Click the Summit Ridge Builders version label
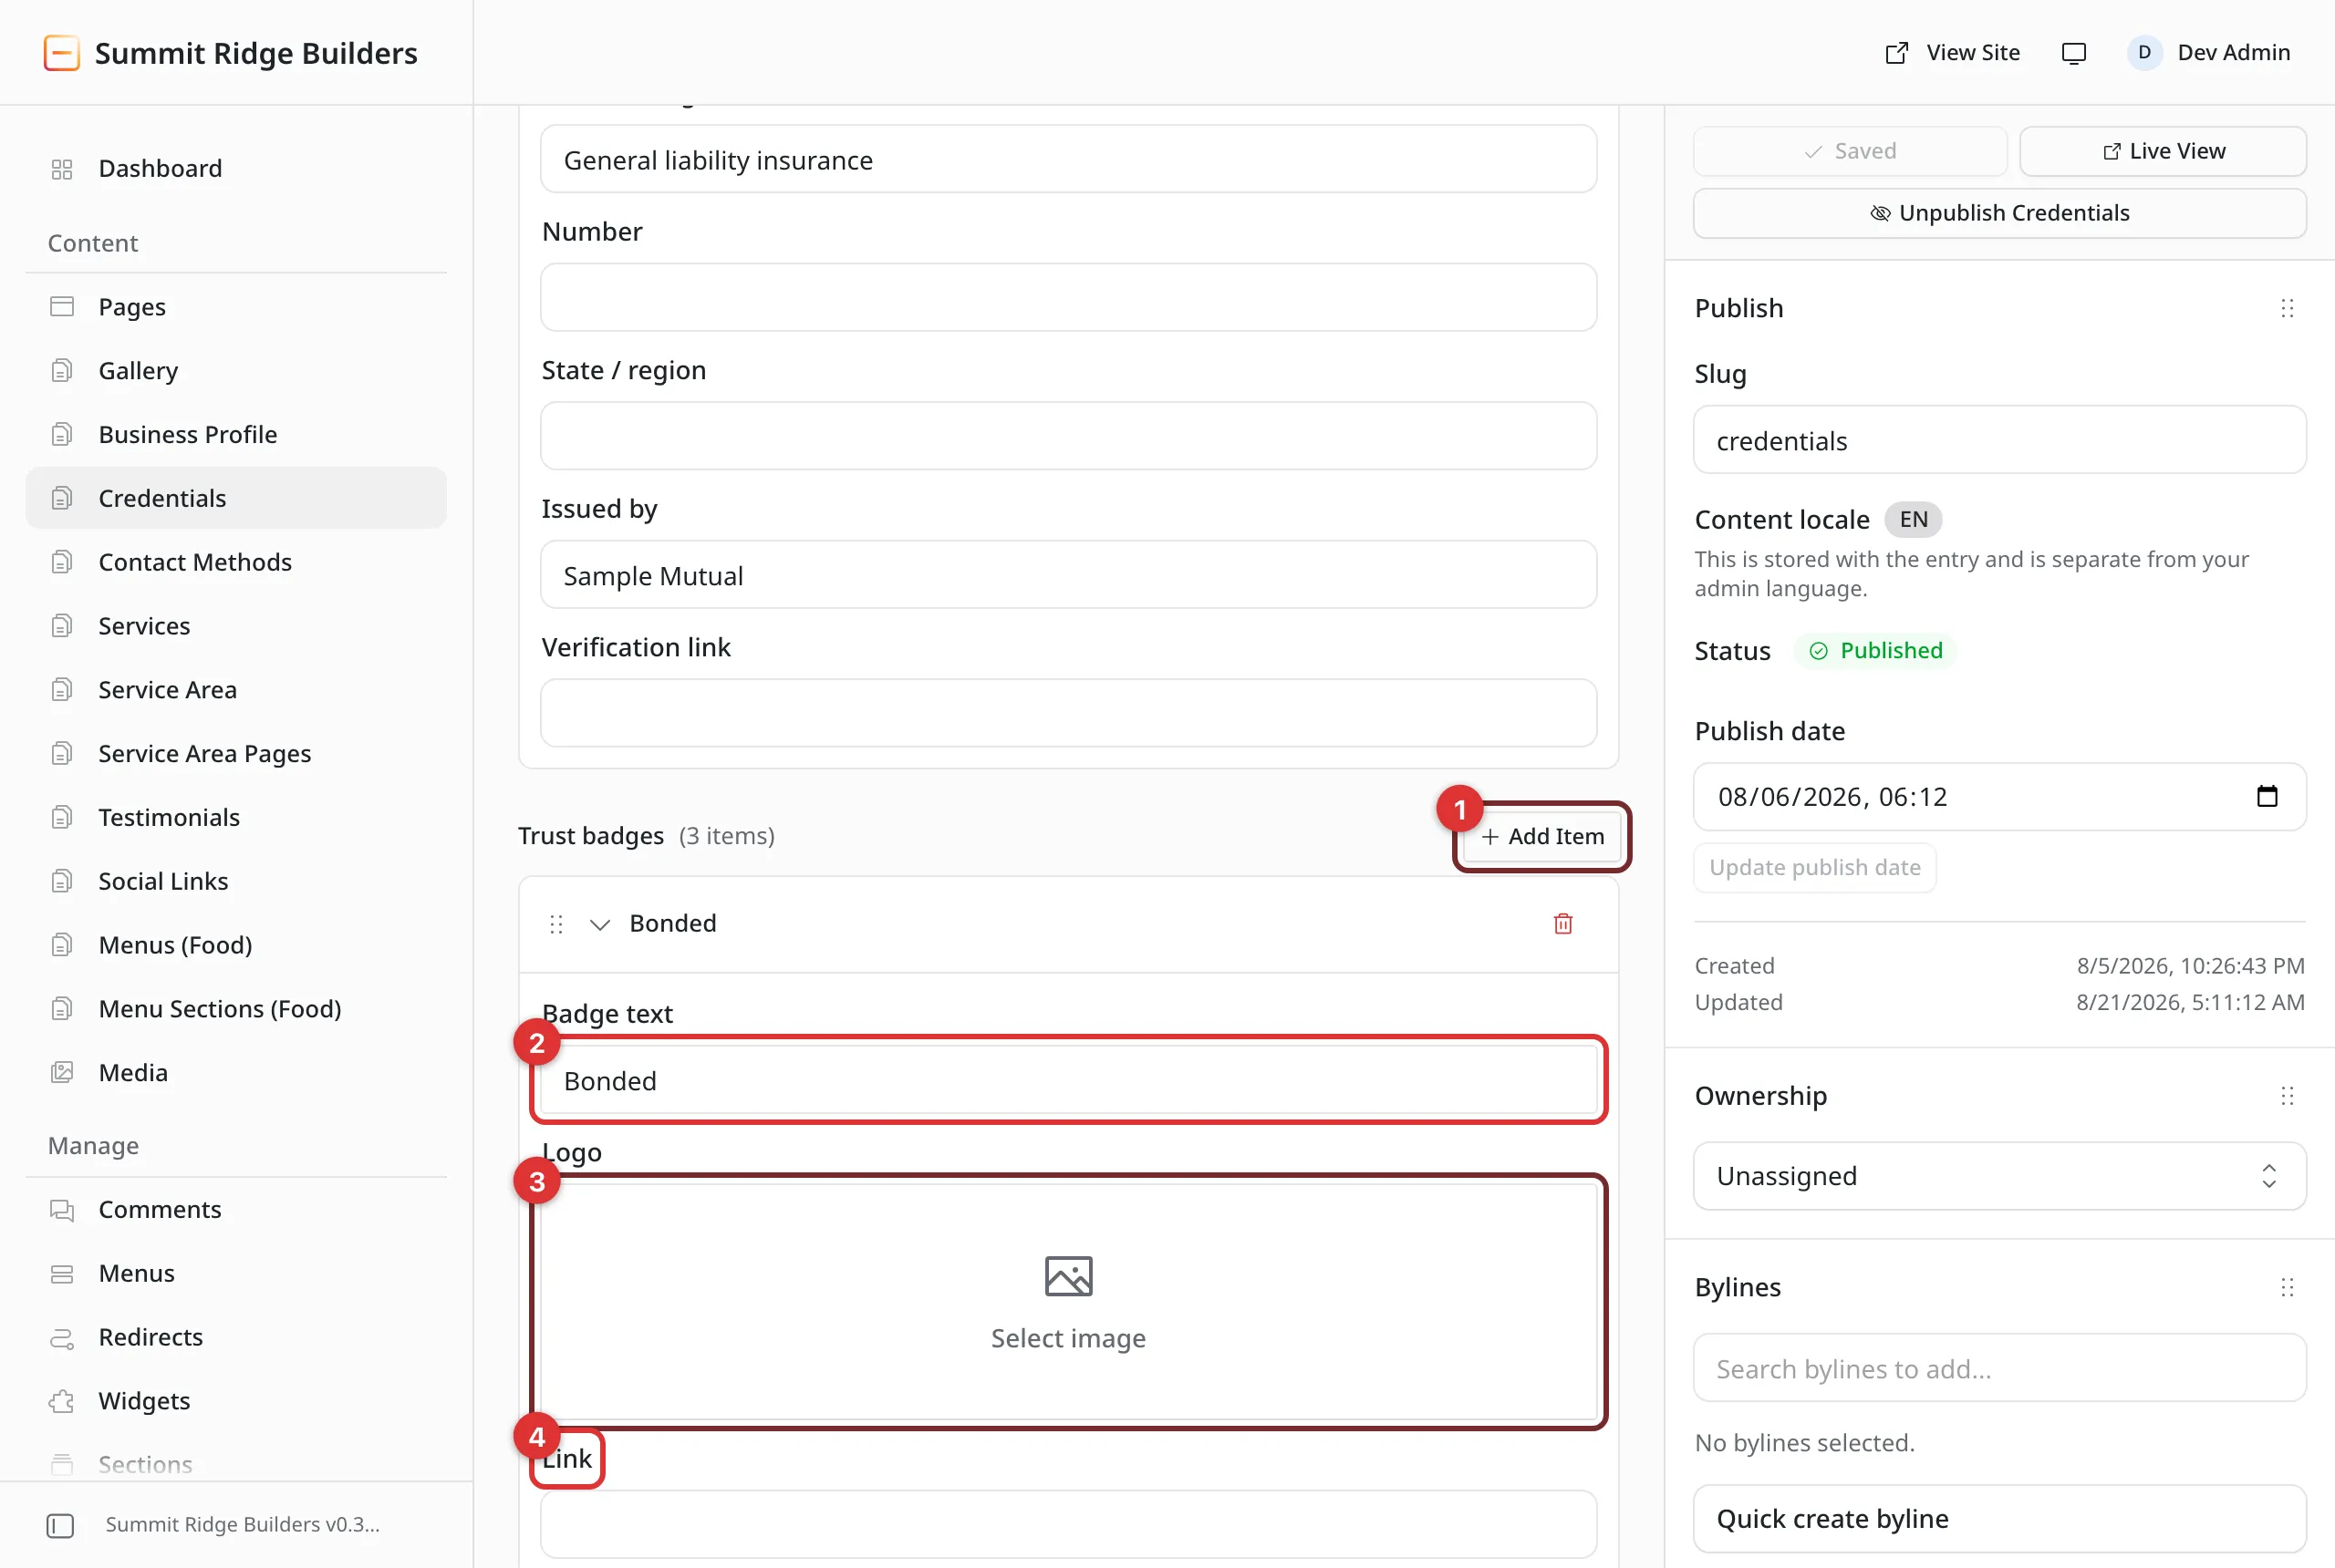This screenshot has height=1568, width=2335. point(244,1525)
